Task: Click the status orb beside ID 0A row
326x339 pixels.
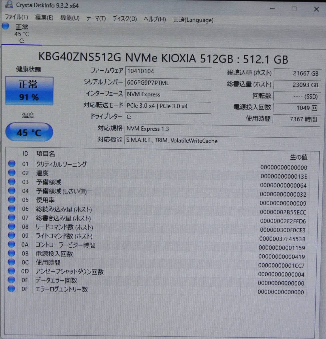Action: 12,244
